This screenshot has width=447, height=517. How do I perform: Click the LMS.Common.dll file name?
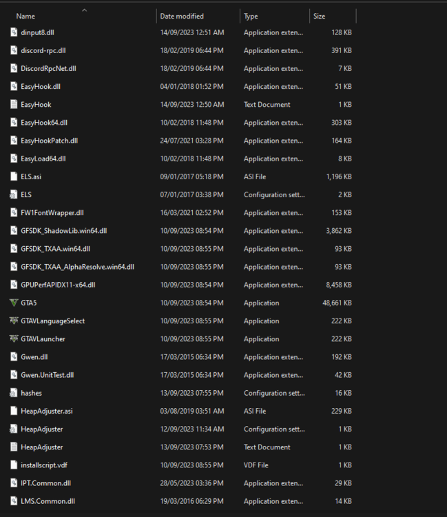[x=48, y=501]
